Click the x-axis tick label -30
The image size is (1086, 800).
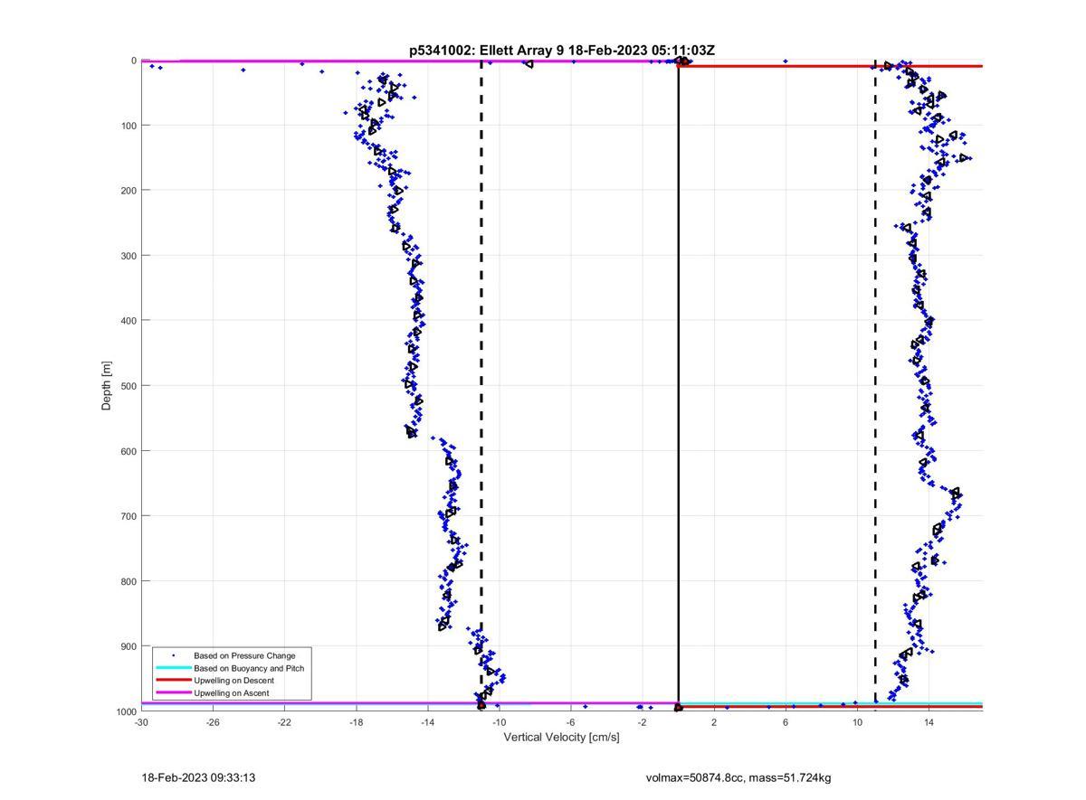(141, 722)
